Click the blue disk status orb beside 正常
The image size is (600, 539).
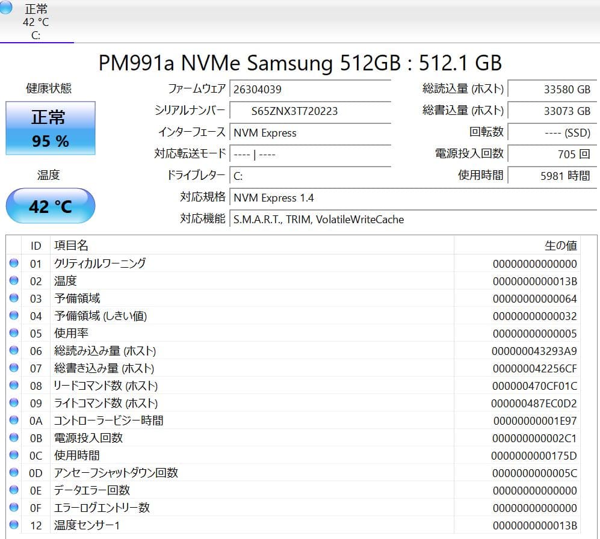5,8
